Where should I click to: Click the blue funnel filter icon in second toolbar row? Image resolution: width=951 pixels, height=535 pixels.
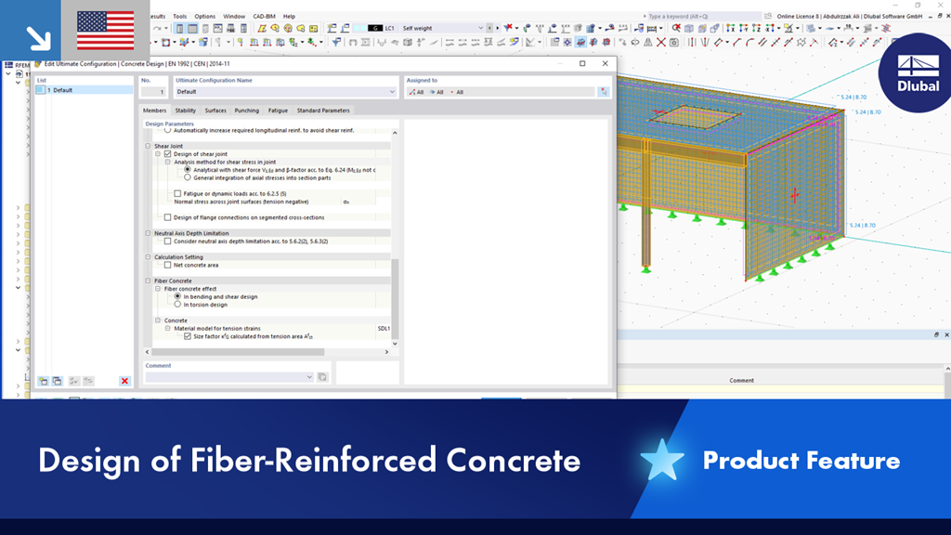(336, 43)
